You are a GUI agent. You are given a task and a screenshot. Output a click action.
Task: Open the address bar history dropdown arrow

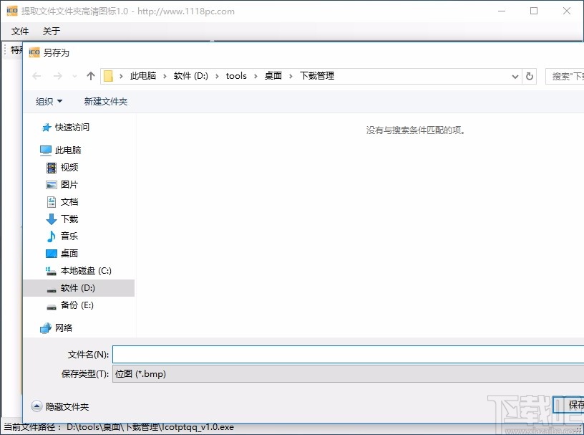click(514, 75)
